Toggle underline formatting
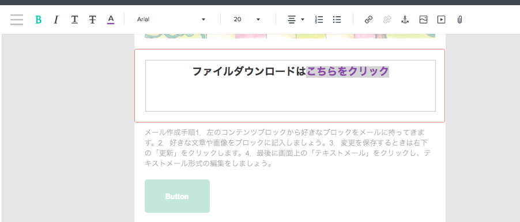 point(74,20)
